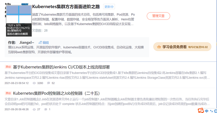This screenshot has height=113, width=217.
Task: Click the view count 3280
Action: (x=40, y=83)
